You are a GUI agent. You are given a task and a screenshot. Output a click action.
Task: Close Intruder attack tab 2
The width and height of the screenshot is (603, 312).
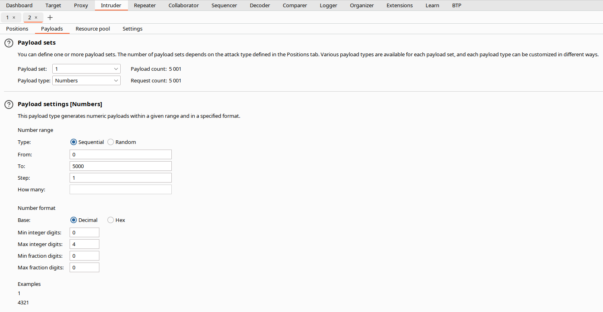pyautogui.click(x=36, y=18)
